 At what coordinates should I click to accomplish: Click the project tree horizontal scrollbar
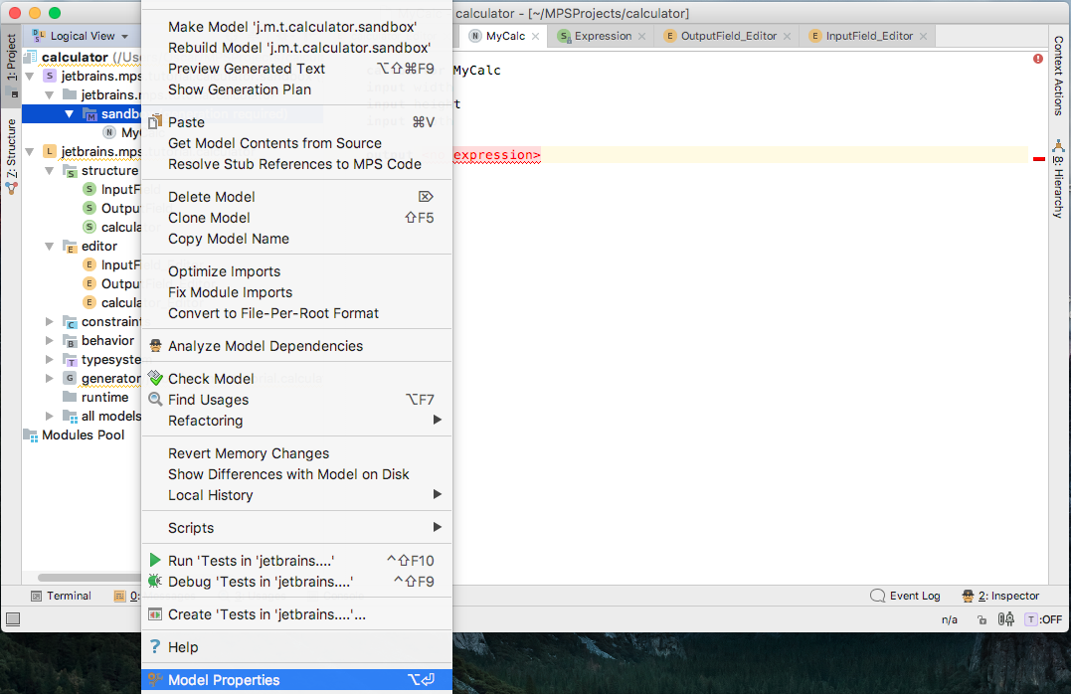tap(89, 578)
